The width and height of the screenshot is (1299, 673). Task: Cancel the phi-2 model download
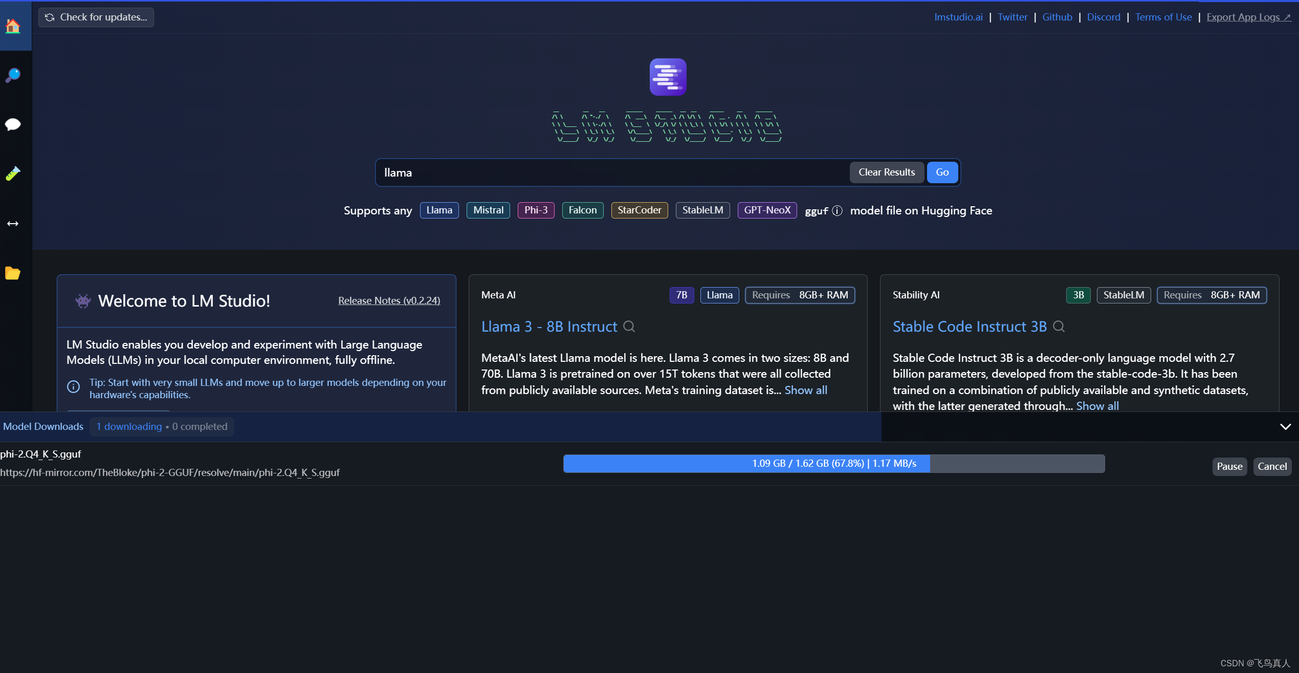[x=1272, y=466]
